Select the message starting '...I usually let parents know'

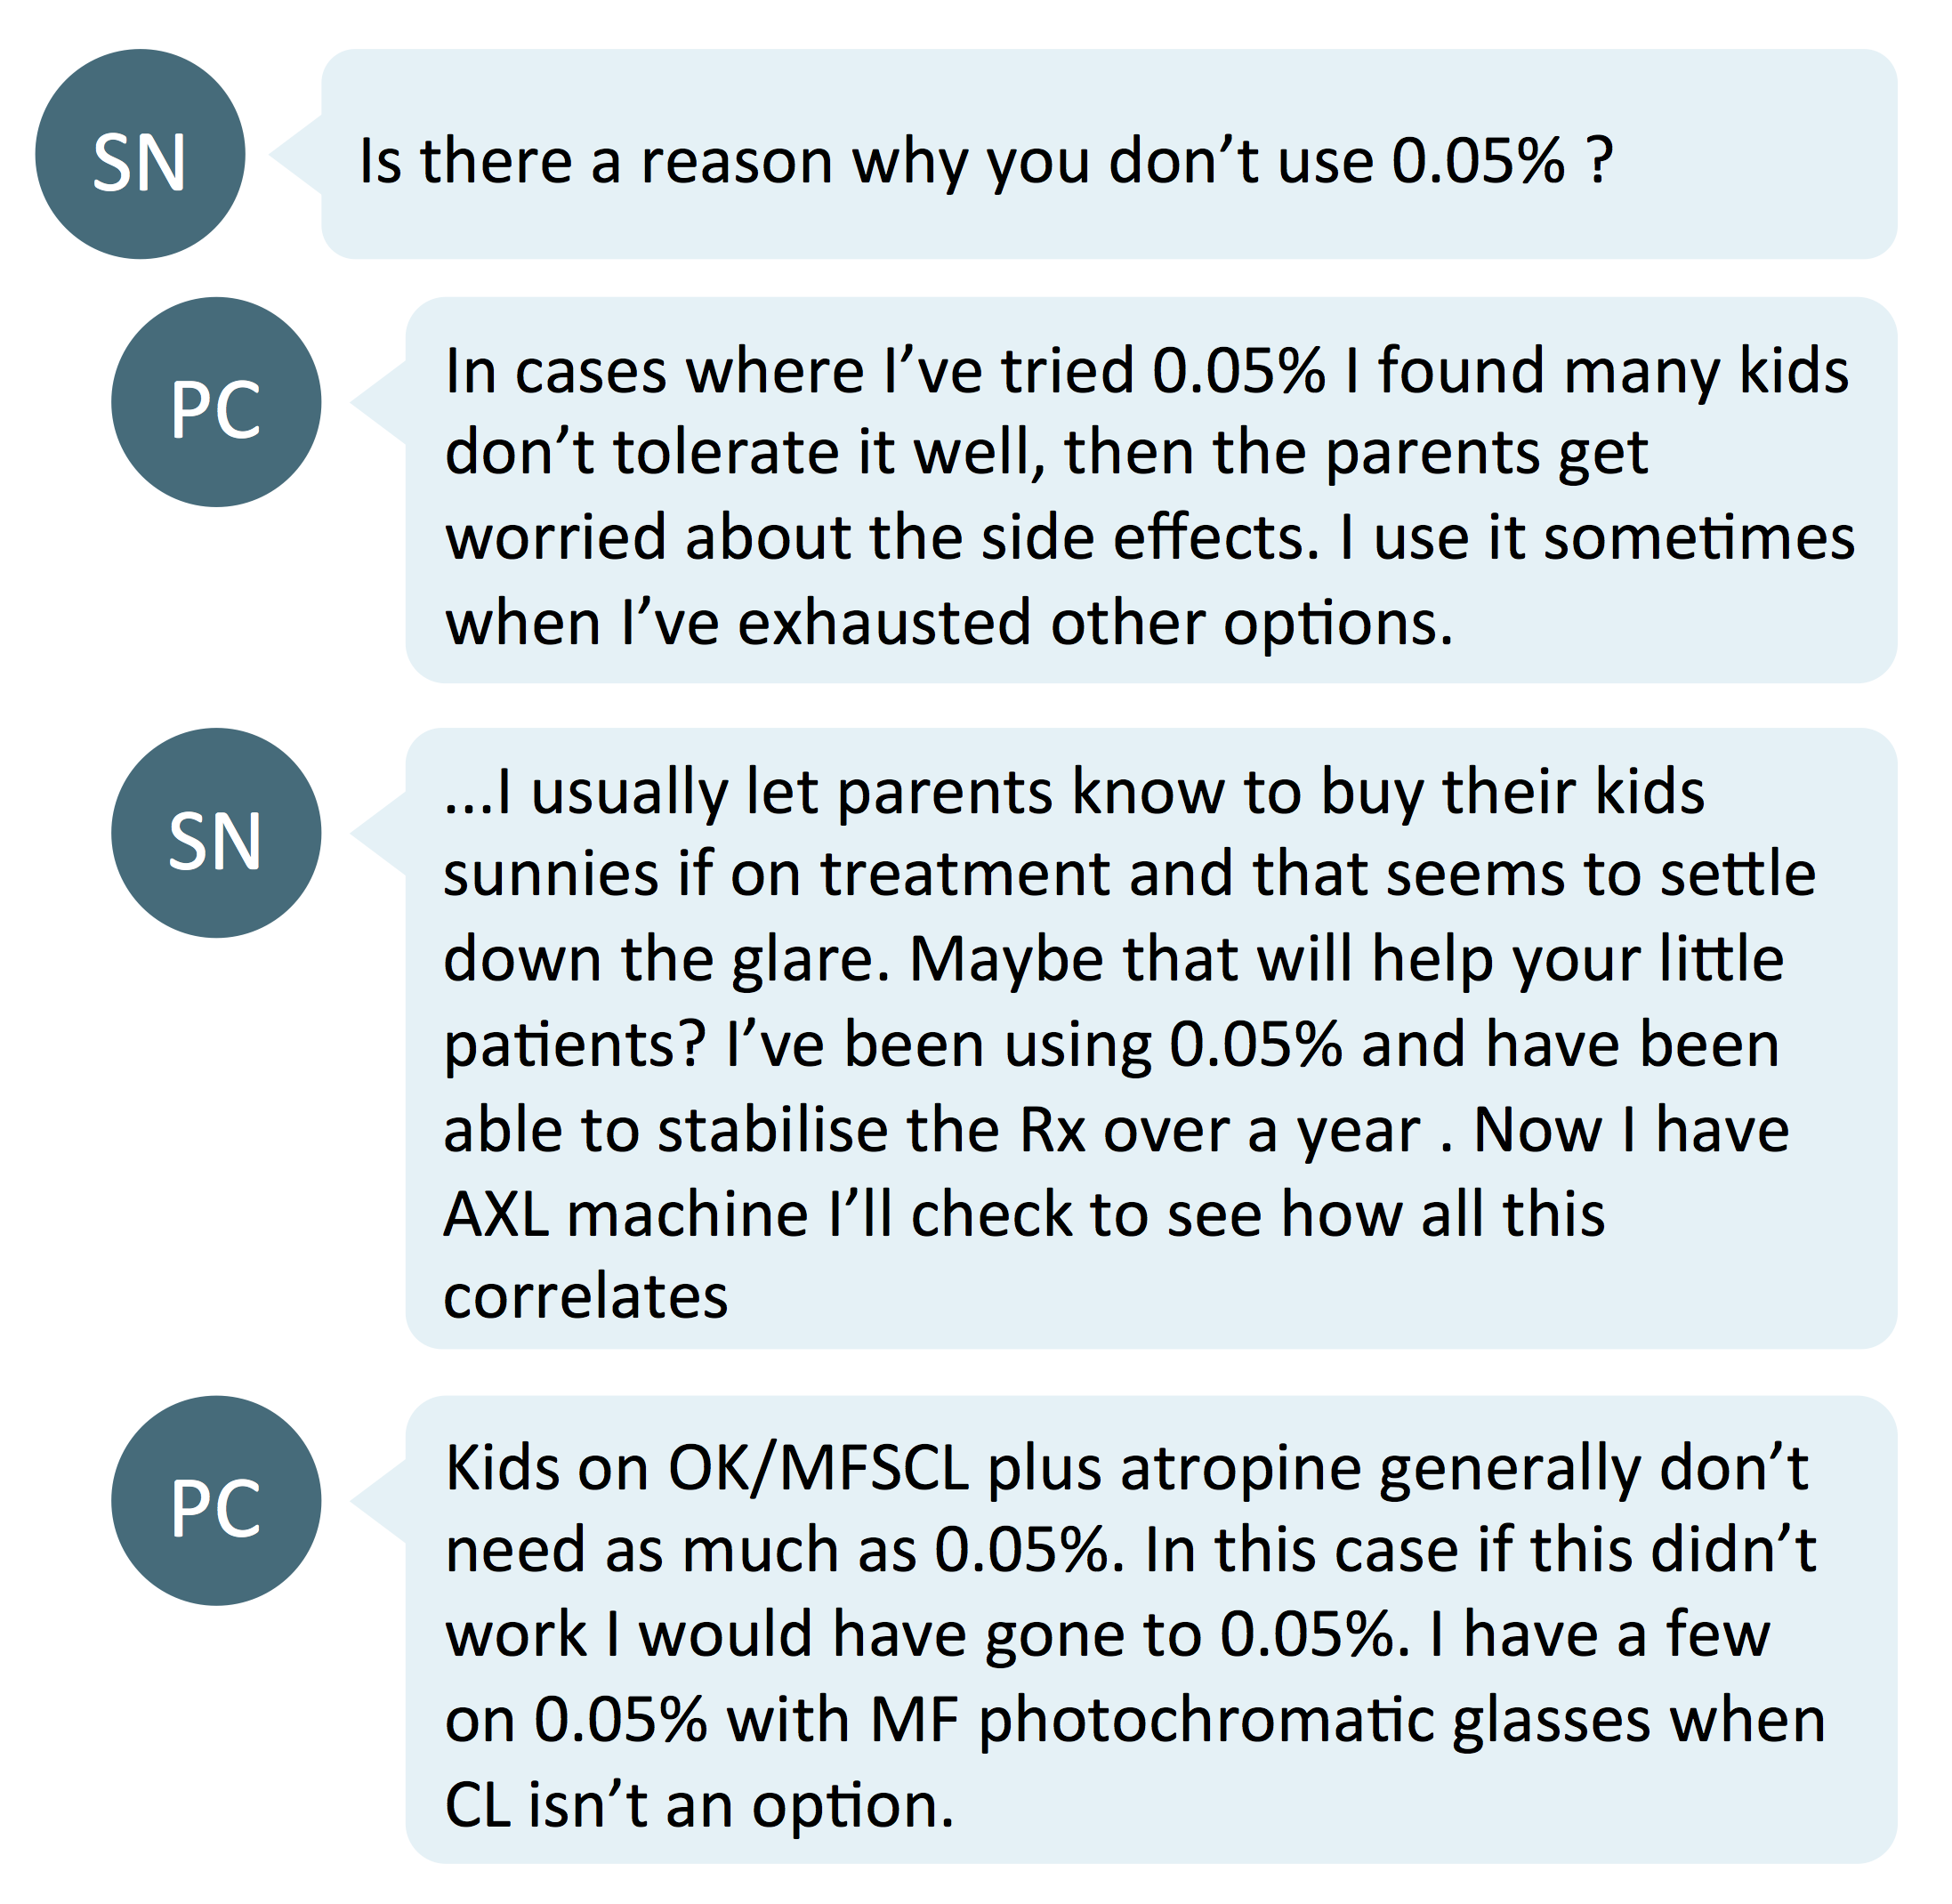pyautogui.click(x=1151, y=1038)
